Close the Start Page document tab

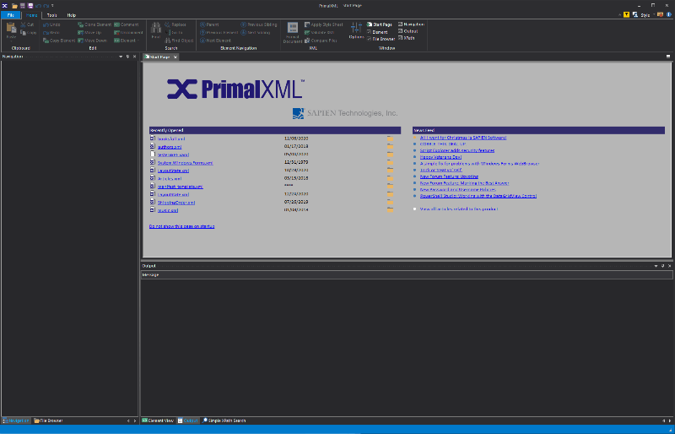[175, 57]
